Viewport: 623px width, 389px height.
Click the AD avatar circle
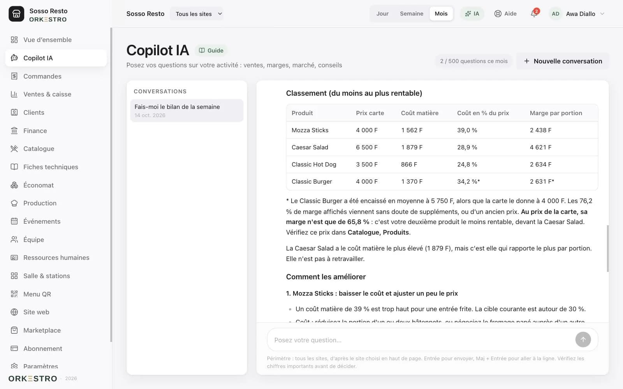[555, 14]
